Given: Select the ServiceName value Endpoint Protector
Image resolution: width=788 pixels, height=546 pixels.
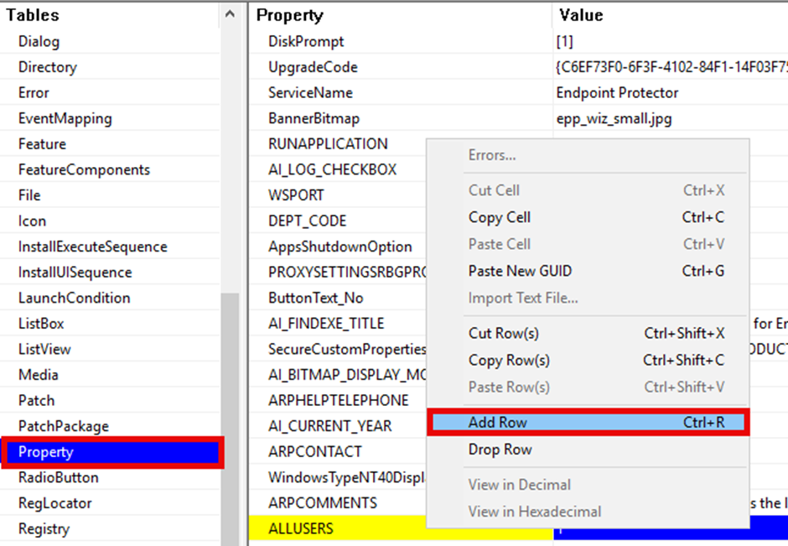Looking at the screenshot, I should [617, 92].
